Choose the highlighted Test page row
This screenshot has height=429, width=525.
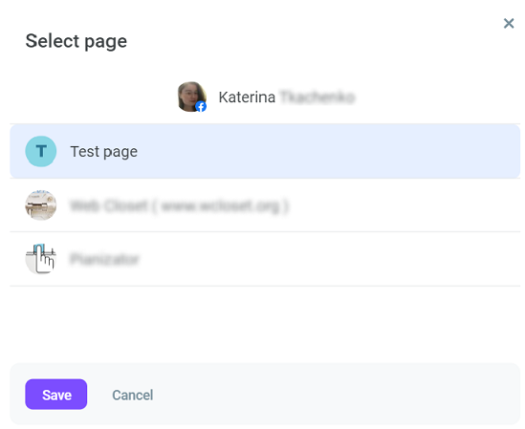click(265, 151)
